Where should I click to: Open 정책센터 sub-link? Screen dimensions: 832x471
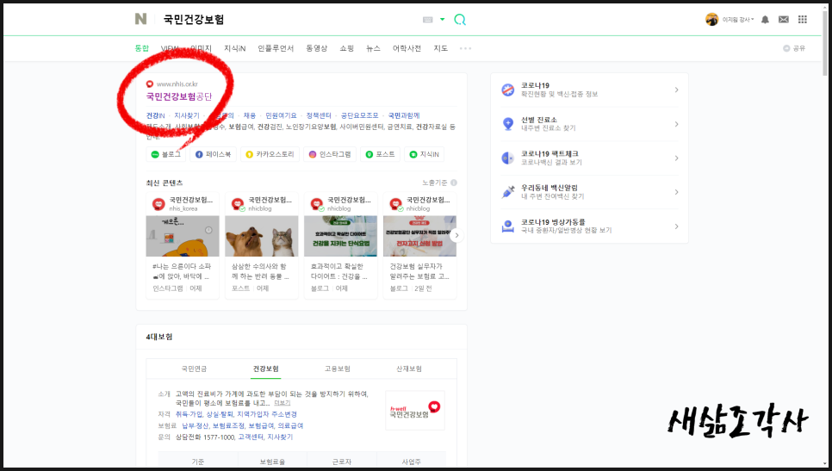[319, 115]
